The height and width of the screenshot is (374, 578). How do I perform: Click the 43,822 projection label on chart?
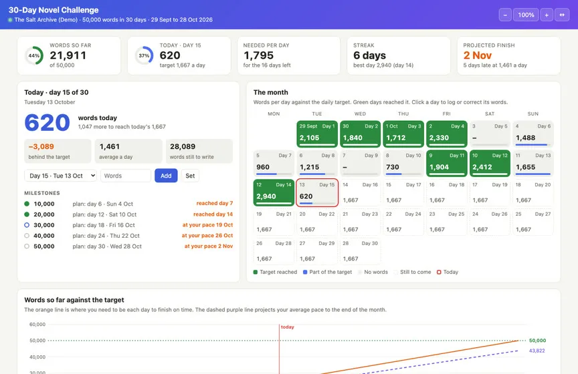tap(537, 351)
